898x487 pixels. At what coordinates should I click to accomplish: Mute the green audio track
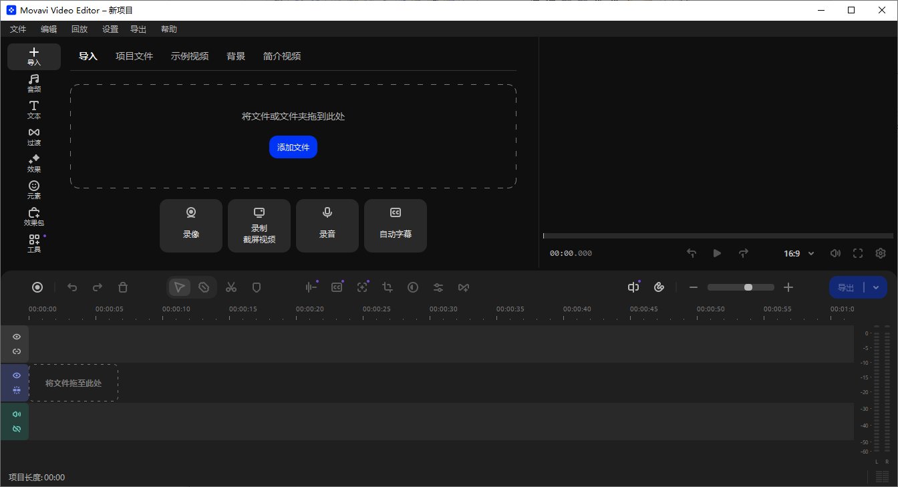tap(17, 414)
